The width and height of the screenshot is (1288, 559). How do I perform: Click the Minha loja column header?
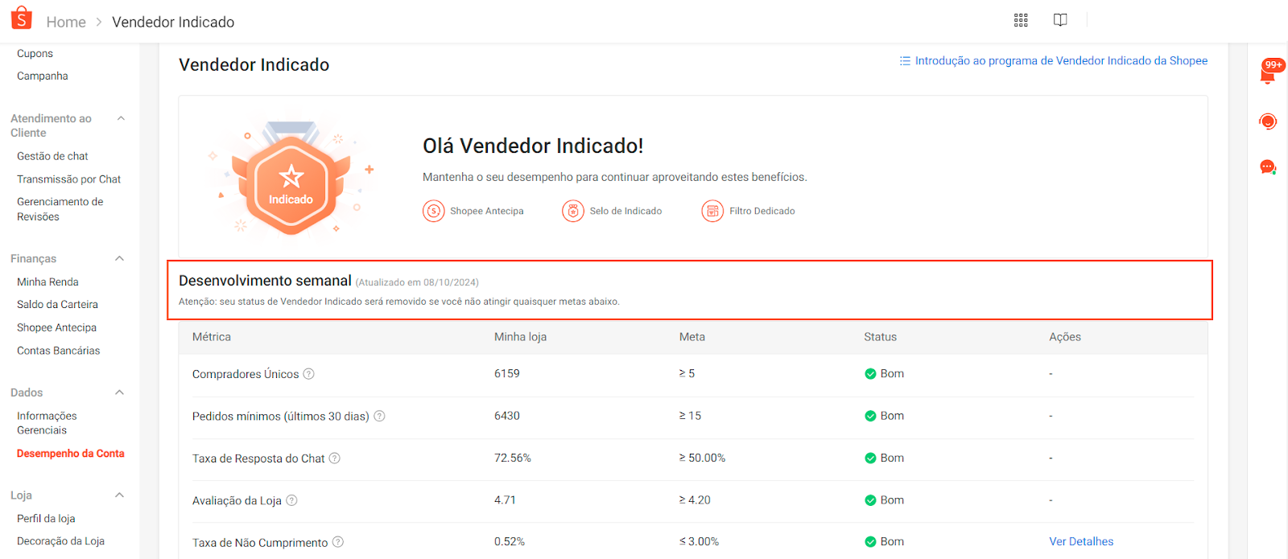520,337
